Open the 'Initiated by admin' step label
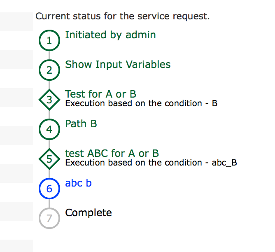275x252 pixels. pyautogui.click(x=110, y=35)
